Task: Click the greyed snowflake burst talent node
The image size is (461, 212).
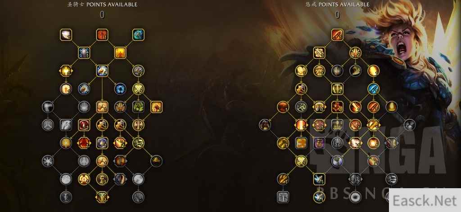Action: [x=48, y=161]
